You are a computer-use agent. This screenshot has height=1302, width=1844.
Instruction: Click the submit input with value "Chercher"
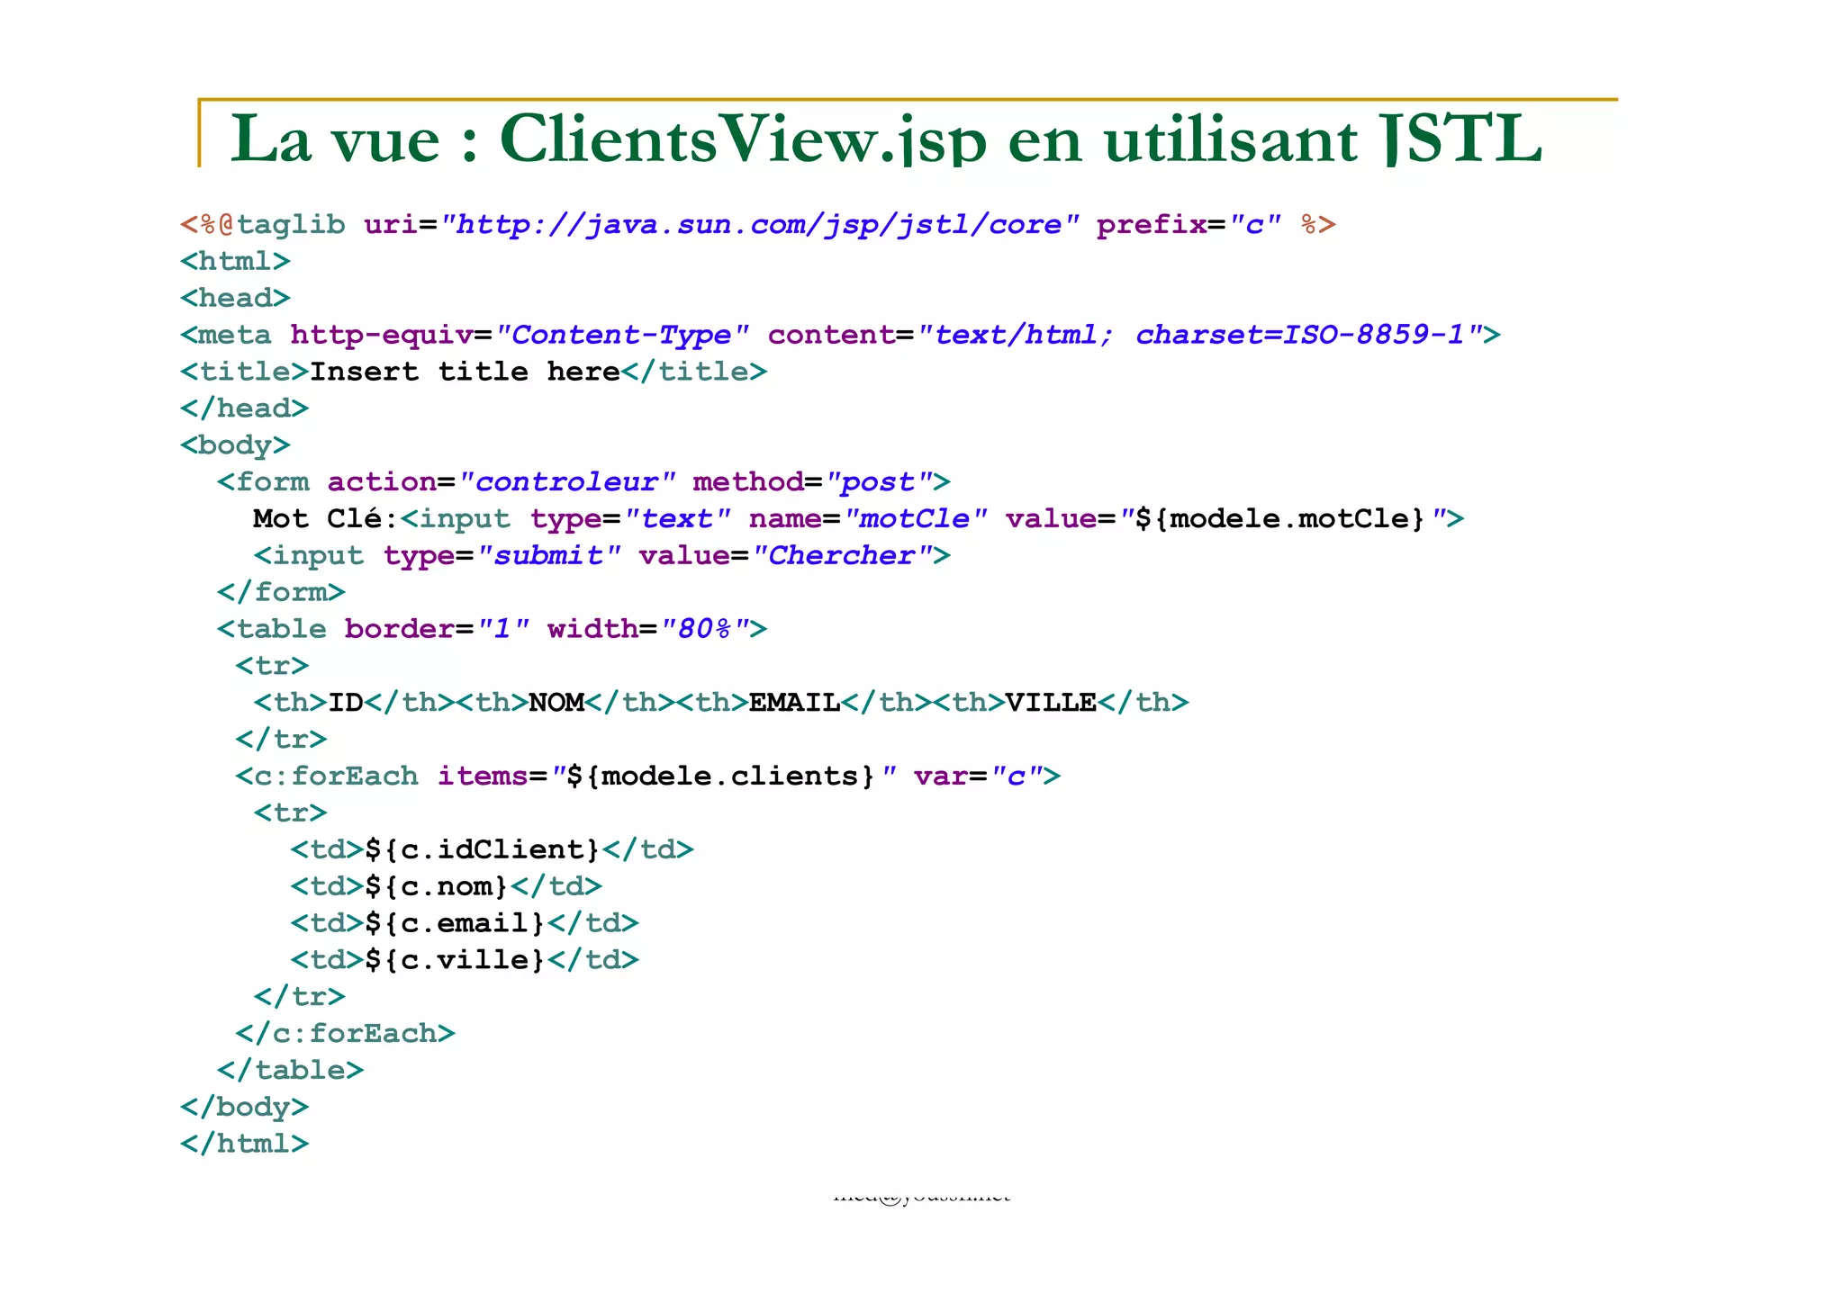[602, 556]
